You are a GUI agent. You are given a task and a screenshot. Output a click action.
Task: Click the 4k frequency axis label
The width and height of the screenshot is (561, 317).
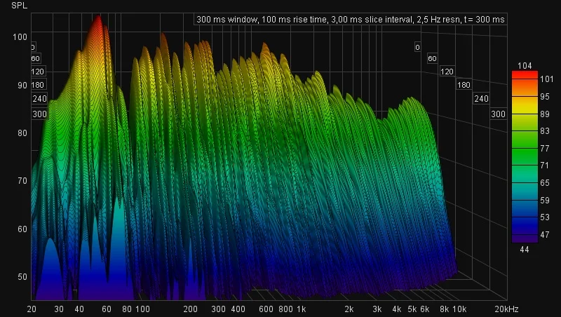(x=397, y=309)
